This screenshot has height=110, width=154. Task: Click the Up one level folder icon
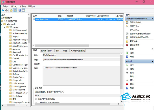click(11, 10)
